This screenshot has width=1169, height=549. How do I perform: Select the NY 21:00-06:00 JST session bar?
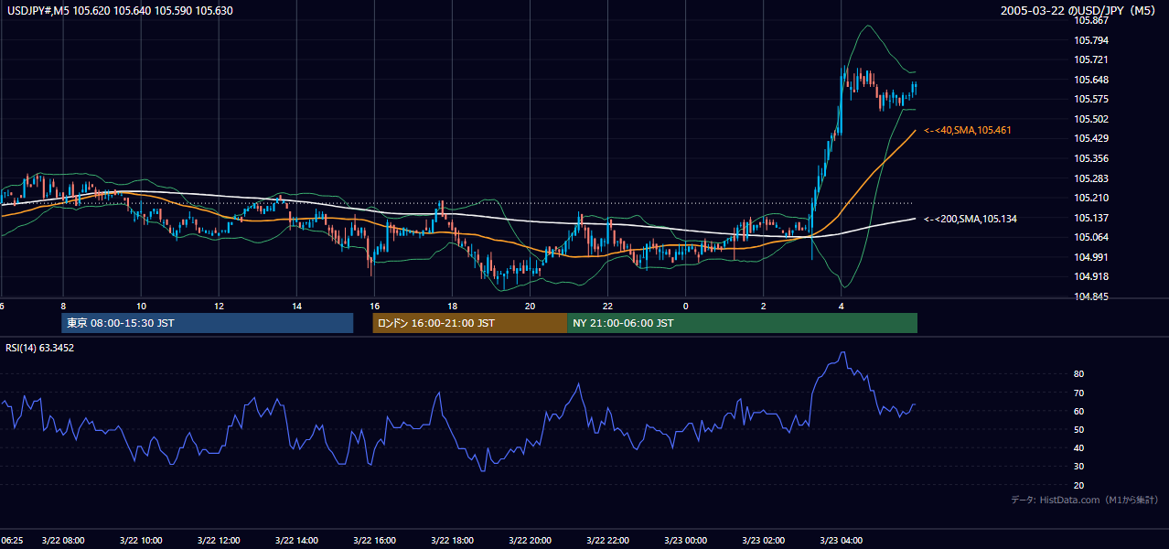tap(742, 323)
